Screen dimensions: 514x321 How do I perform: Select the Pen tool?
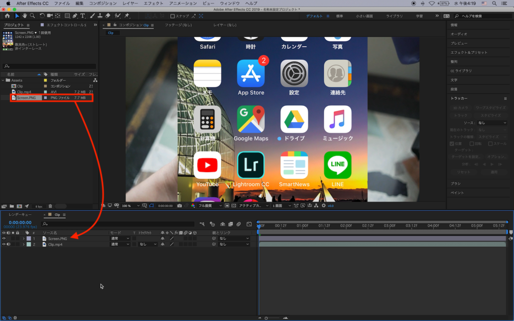(75, 16)
